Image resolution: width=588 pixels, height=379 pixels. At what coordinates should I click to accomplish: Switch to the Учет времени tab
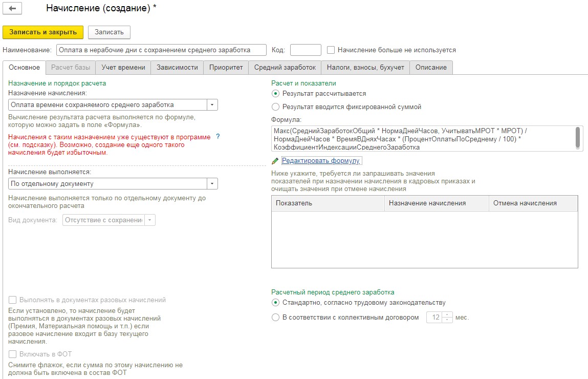coord(123,68)
